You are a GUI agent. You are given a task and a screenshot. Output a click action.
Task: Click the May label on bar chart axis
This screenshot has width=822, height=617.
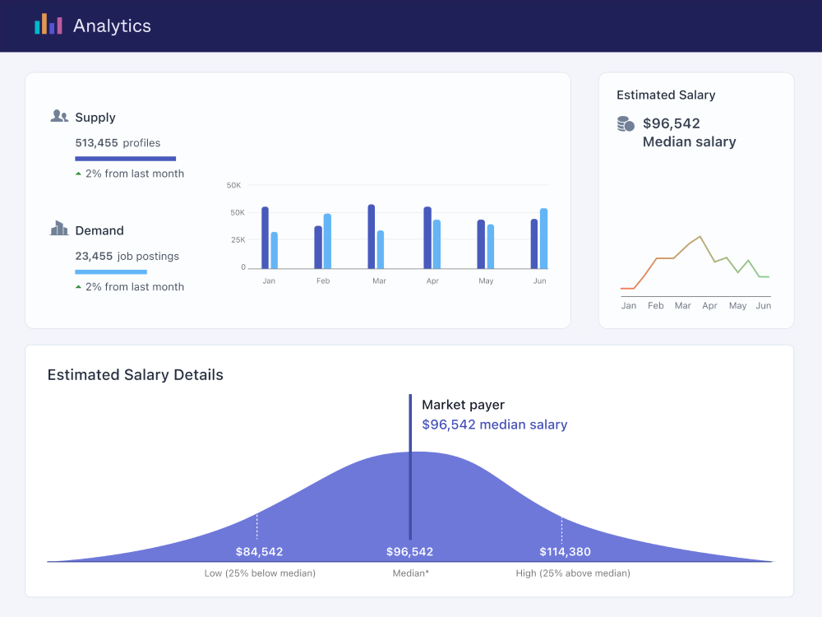coord(486,281)
